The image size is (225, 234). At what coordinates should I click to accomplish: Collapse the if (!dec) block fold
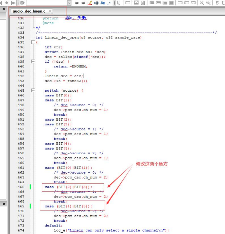33,62
